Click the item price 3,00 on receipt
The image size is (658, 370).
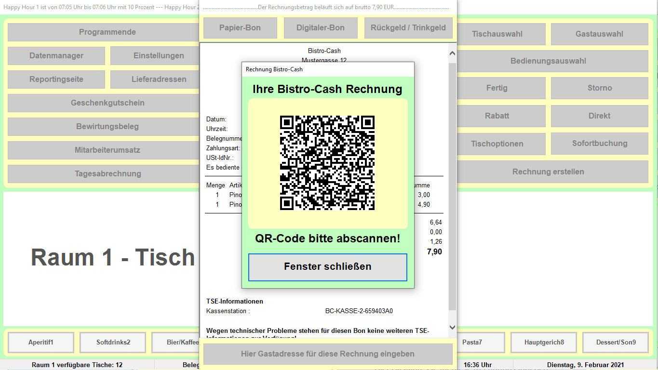coord(424,195)
